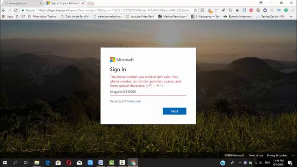Open the Price Action Trading bookmark
The width and height of the screenshot is (297, 167).
42,17
